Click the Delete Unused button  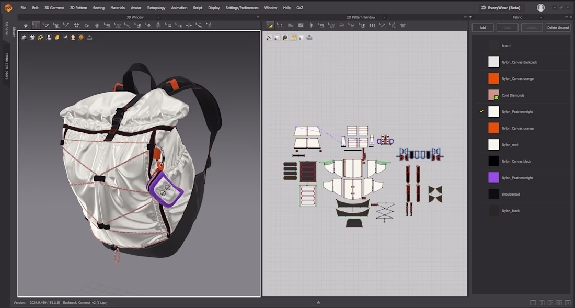[x=558, y=27]
